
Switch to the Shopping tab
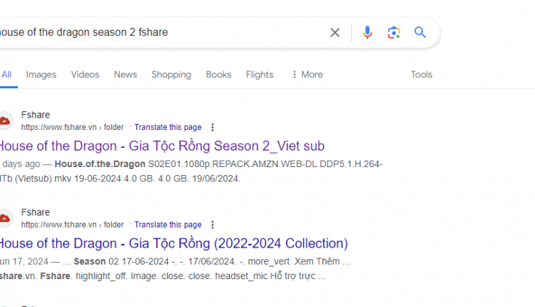pos(171,74)
